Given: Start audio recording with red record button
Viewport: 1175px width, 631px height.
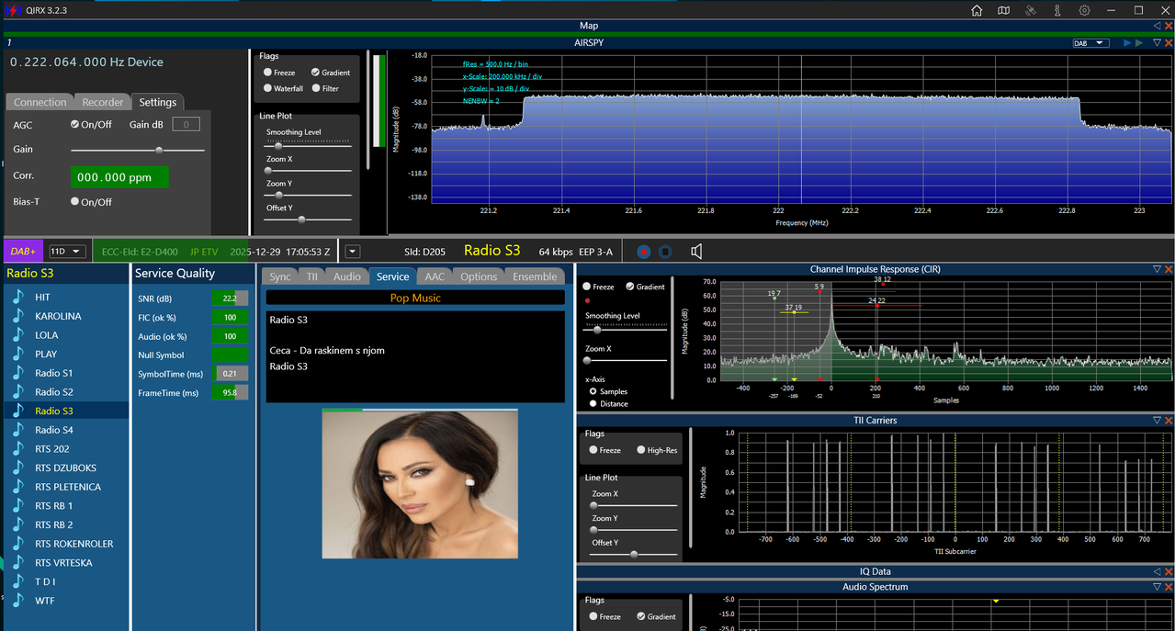Looking at the screenshot, I should point(644,251).
